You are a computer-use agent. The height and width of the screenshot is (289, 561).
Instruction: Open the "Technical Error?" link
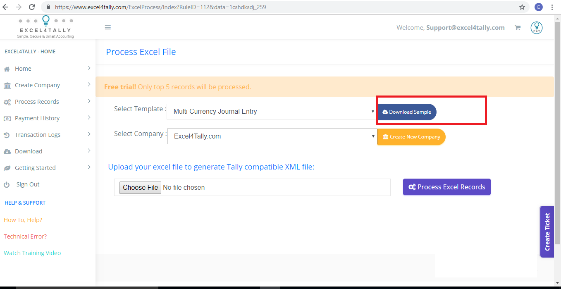click(25, 236)
